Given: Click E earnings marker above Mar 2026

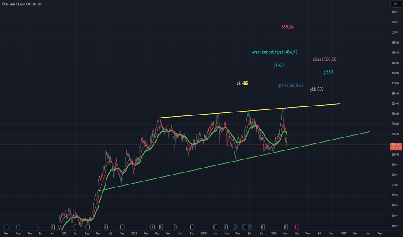Looking at the screenshot, I should pyautogui.click(x=286, y=227).
